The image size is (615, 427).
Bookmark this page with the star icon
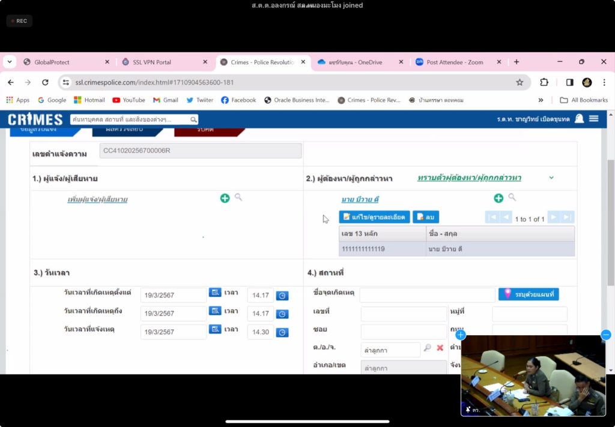[x=520, y=82]
